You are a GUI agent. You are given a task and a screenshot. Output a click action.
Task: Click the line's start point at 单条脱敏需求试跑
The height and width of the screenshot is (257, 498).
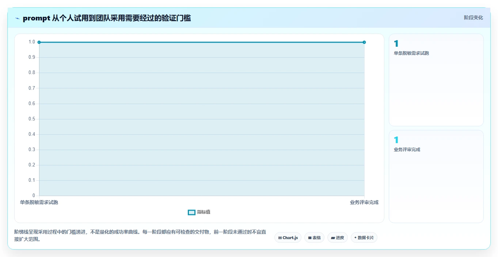pyautogui.click(x=39, y=42)
